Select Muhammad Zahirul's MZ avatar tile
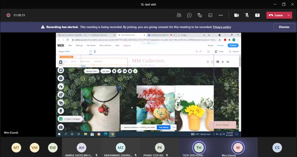 120,147
